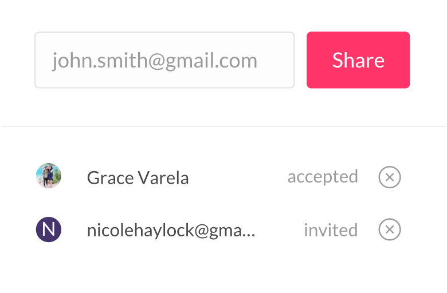The image size is (447, 293).
Task: Revoke nicolehaylock invitation using X icon
Action: click(390, 229)
